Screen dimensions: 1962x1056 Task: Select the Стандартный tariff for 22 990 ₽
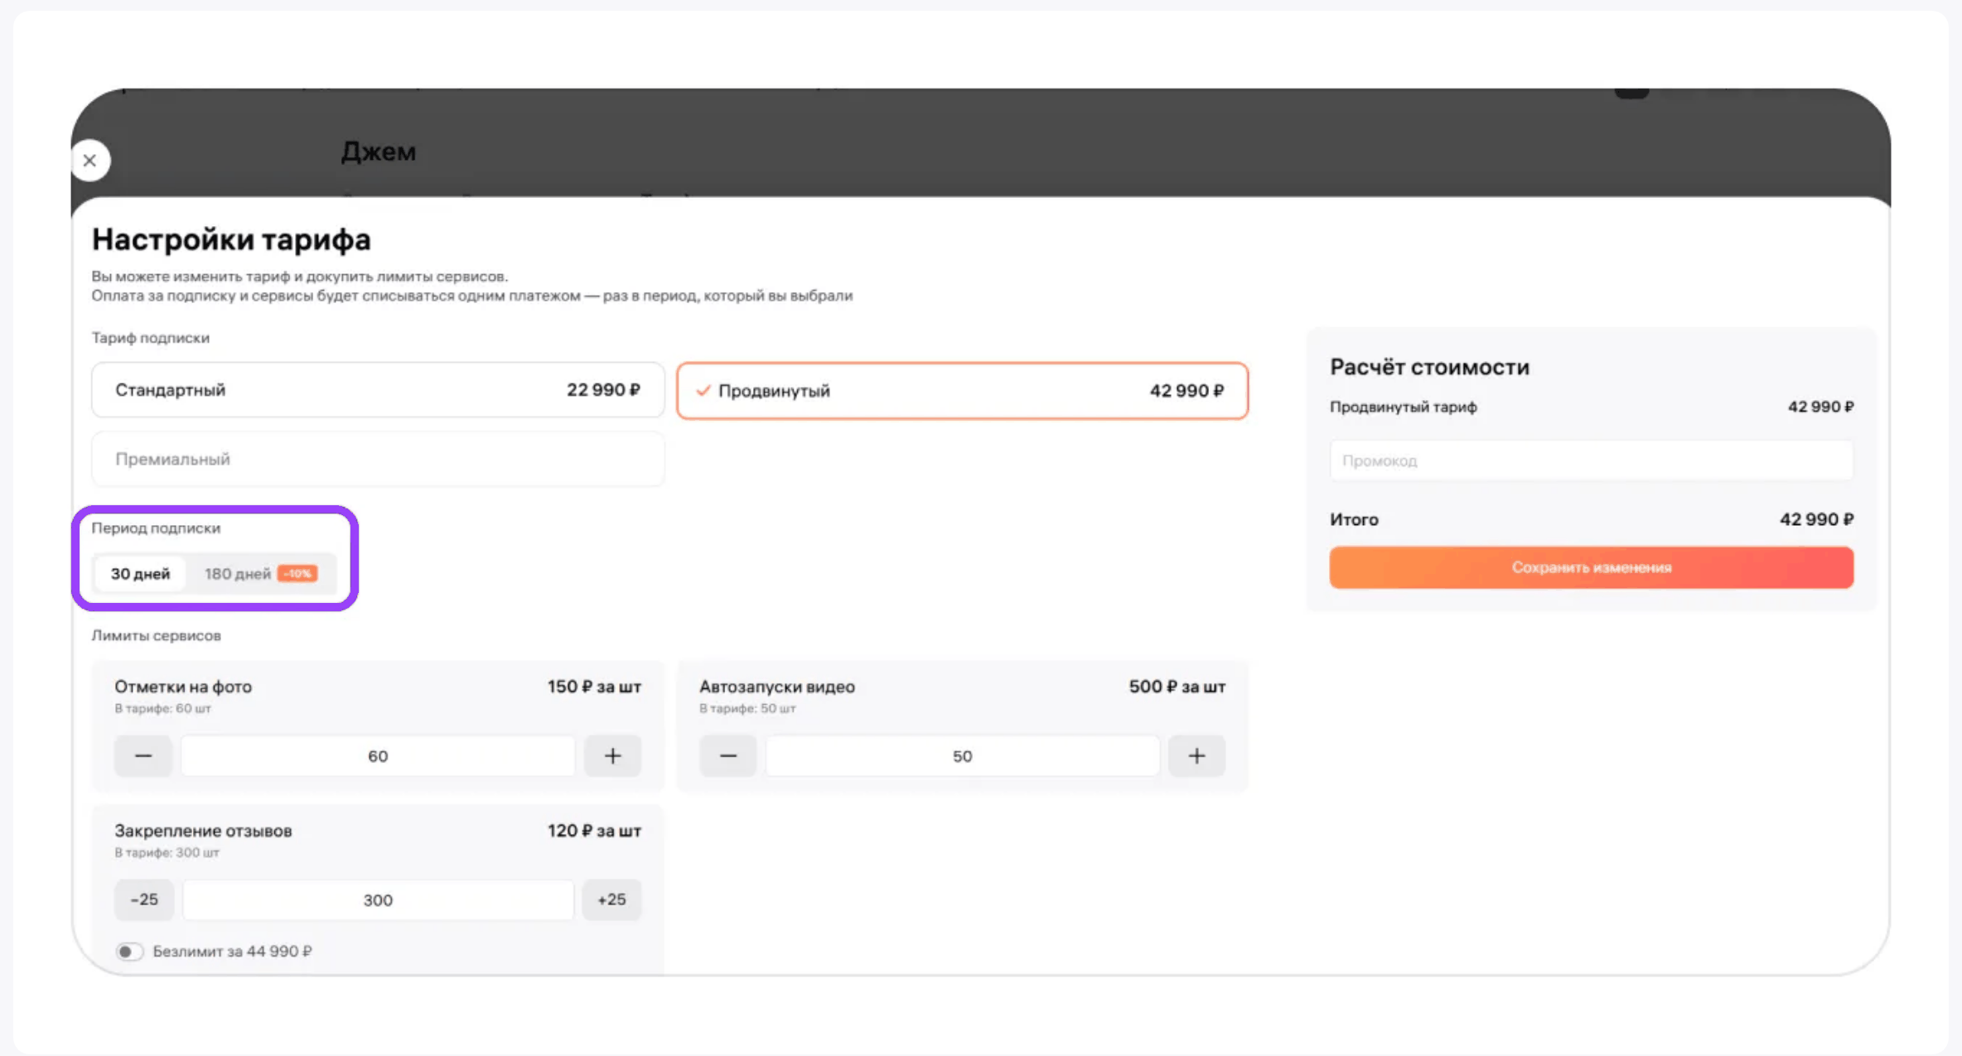378,390
